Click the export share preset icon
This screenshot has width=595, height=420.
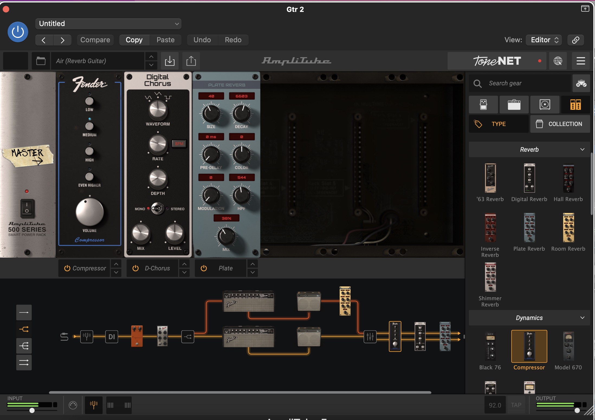[x=191, y=61]
